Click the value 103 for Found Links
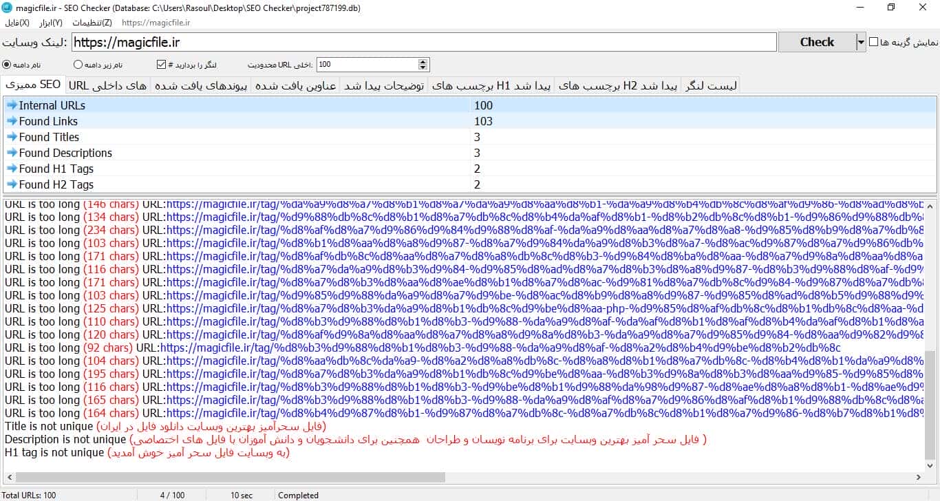Image resolution: width=940 pixels, height=501 pixels. tap(483, 121)
